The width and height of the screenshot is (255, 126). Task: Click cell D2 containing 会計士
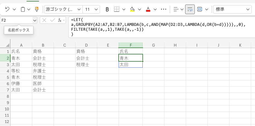(86, 58)
